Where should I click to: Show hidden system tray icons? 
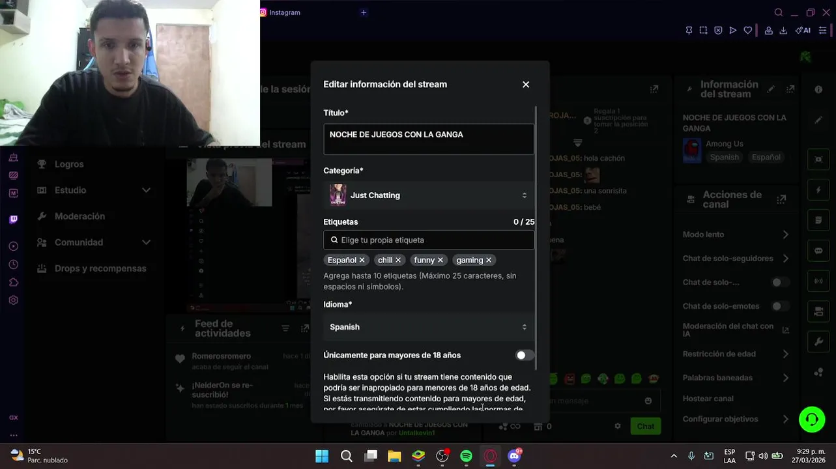click(x=674, y=457)
